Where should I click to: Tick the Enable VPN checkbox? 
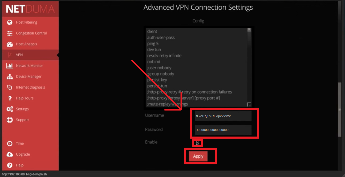(197, 143)
